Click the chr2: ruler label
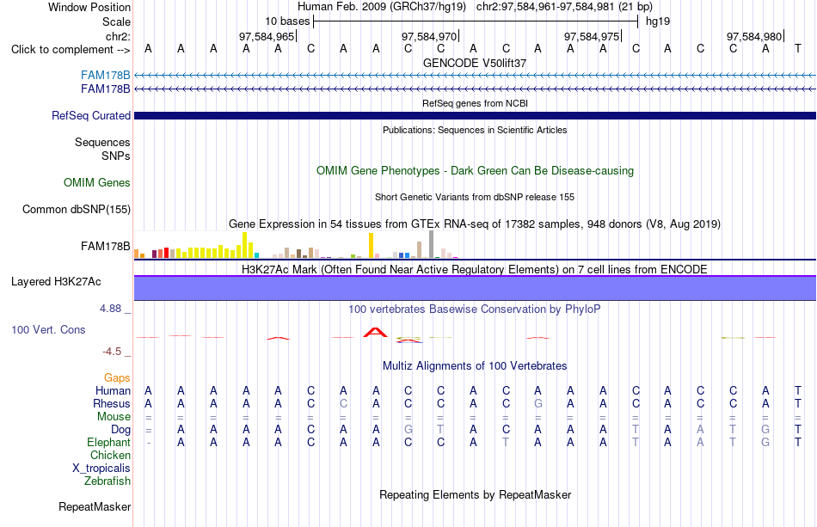Screen dimensions: 817x527 pos(118,36)
